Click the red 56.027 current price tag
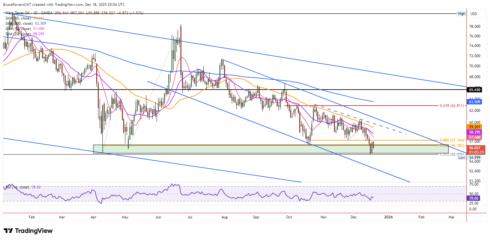 [x=475, y=148]
